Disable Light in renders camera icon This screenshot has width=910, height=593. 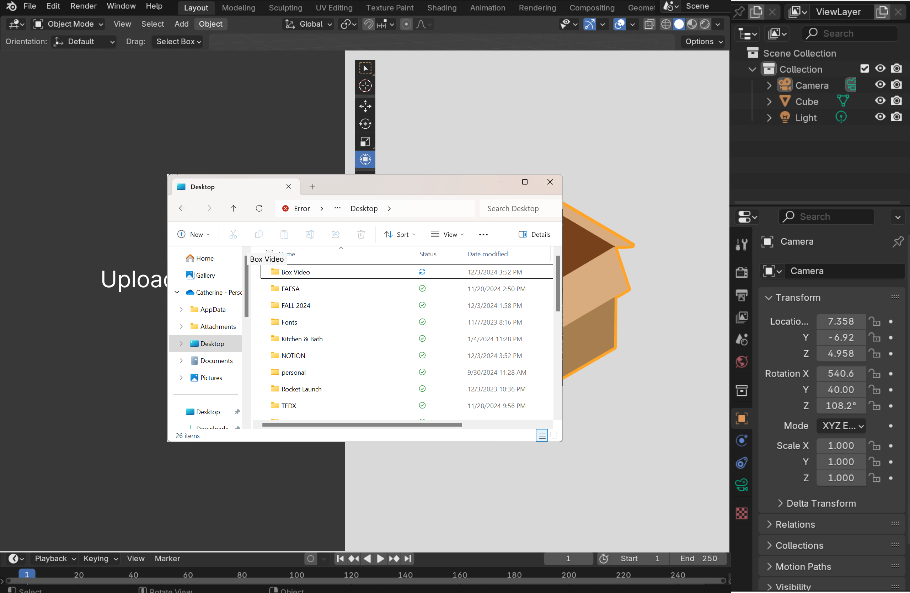[896, 117]
